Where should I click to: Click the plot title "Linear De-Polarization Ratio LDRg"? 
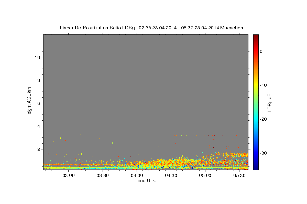pyautogui.click(x=97, y=28)
